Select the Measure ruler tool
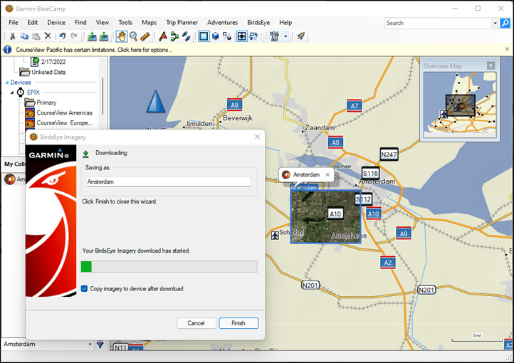Screen dimensions: 514x363 click(145, 36)
